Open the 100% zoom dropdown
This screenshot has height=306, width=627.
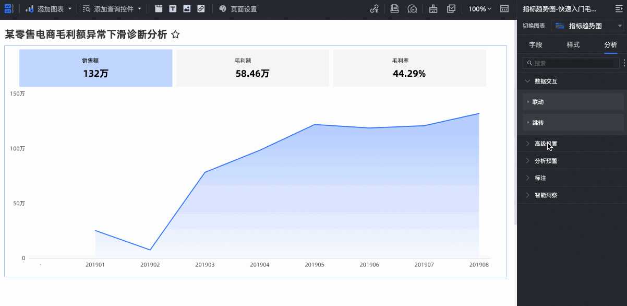tap(480, 9)
